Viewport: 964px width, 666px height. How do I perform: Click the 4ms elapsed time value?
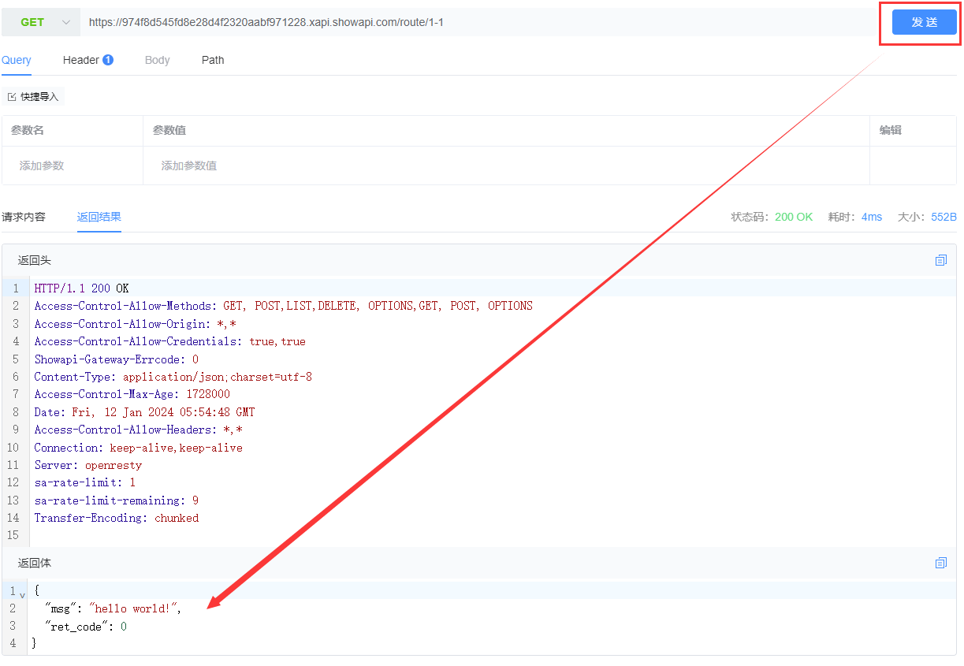pos(872,217)
